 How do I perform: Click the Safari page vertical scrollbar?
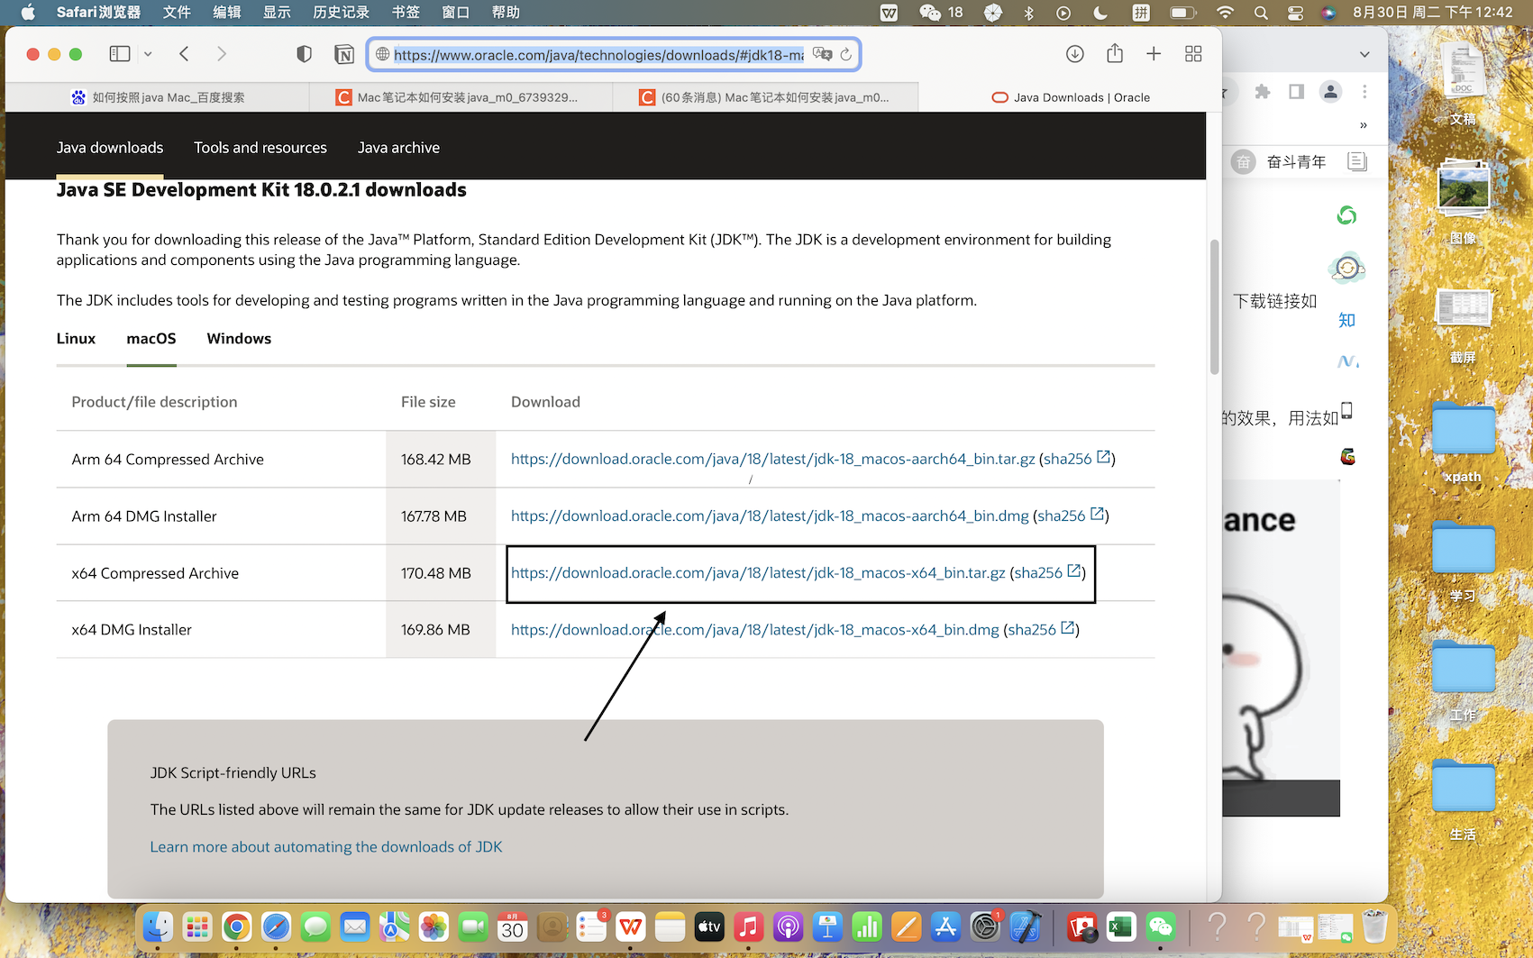click(x=1214, y=306)
